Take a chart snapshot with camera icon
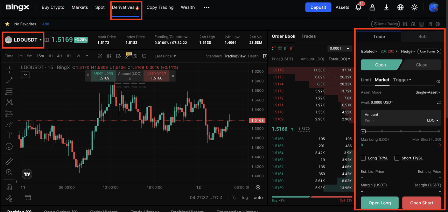Viewport: 448px width, 212px height. tap(135, 56)
